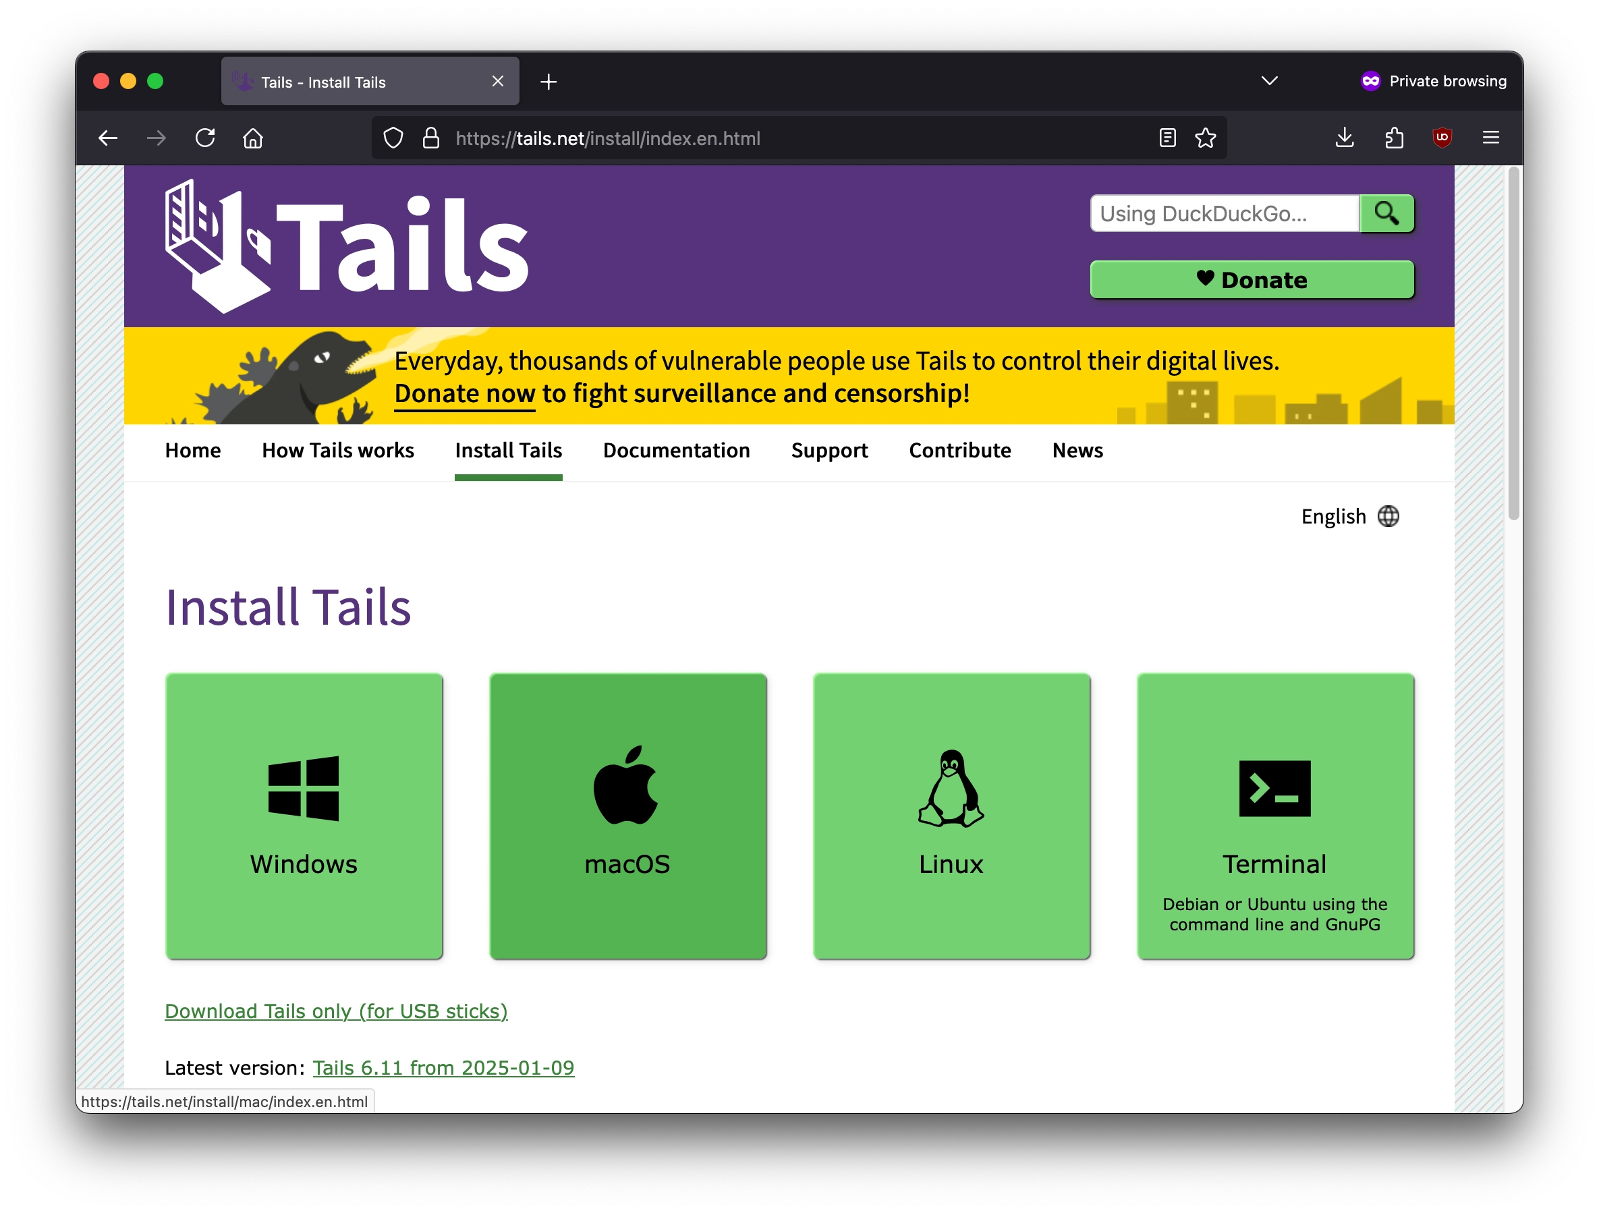
Task: Click the green Donate button
Action: tap(1252, 280)
